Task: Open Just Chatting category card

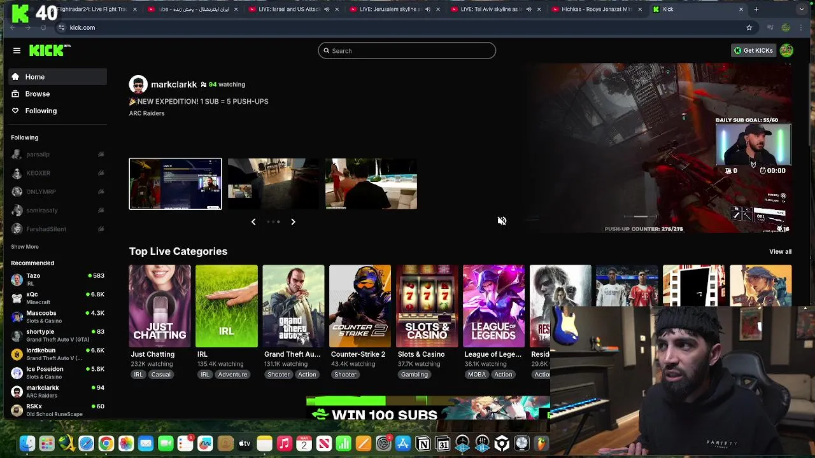Action: pos(160,306)
